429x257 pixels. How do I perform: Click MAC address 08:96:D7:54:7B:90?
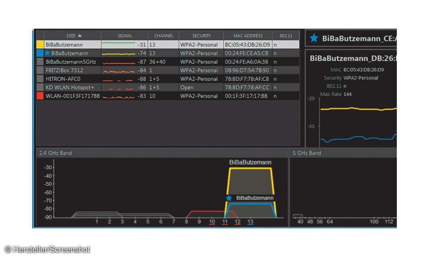click(x=247, y=70)
